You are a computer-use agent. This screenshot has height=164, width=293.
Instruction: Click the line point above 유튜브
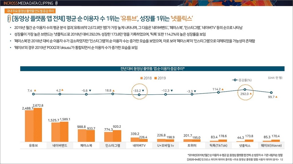tap(33, 94)
